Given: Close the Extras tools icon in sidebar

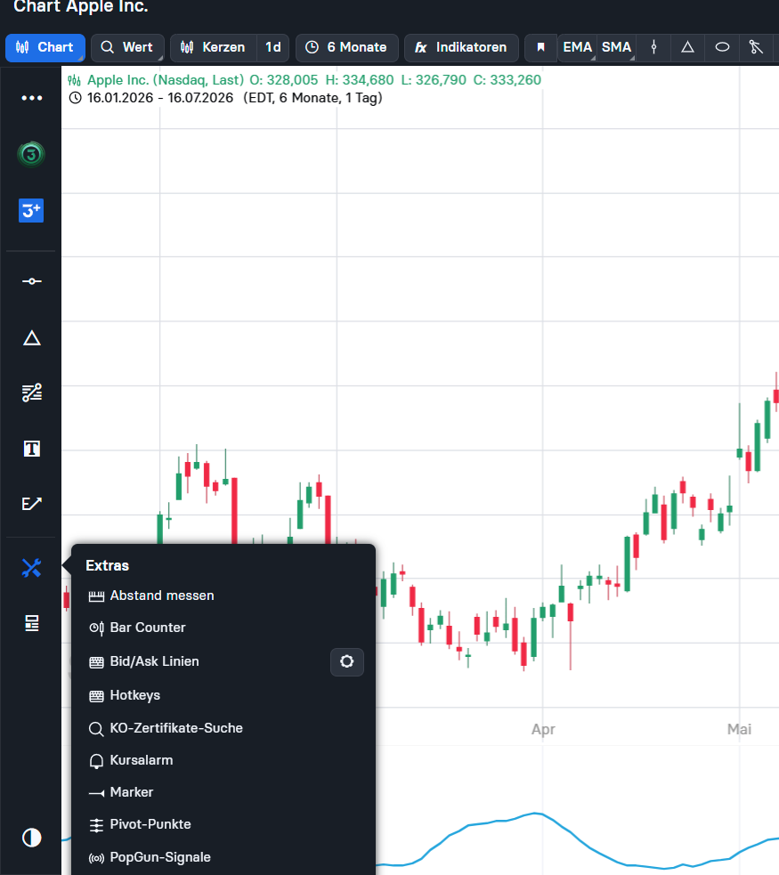Looking at the screenshot, I should click(32, 568).
